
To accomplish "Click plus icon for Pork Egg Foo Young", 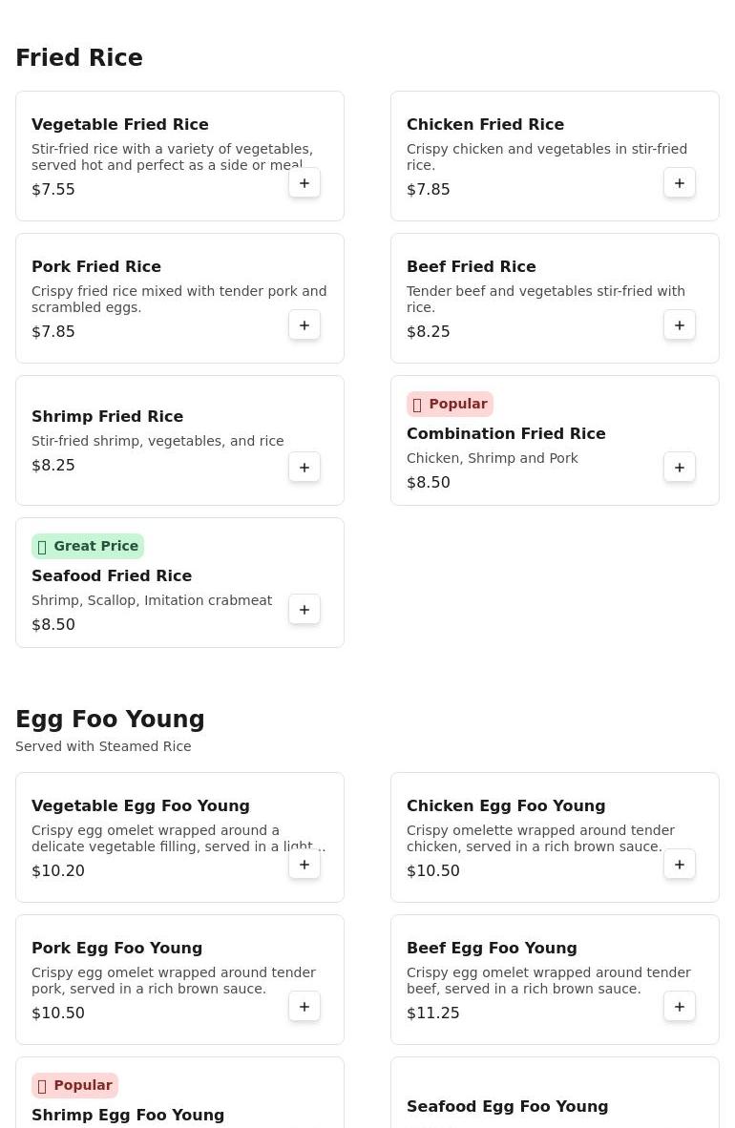I will click(x=304, y=1007).
